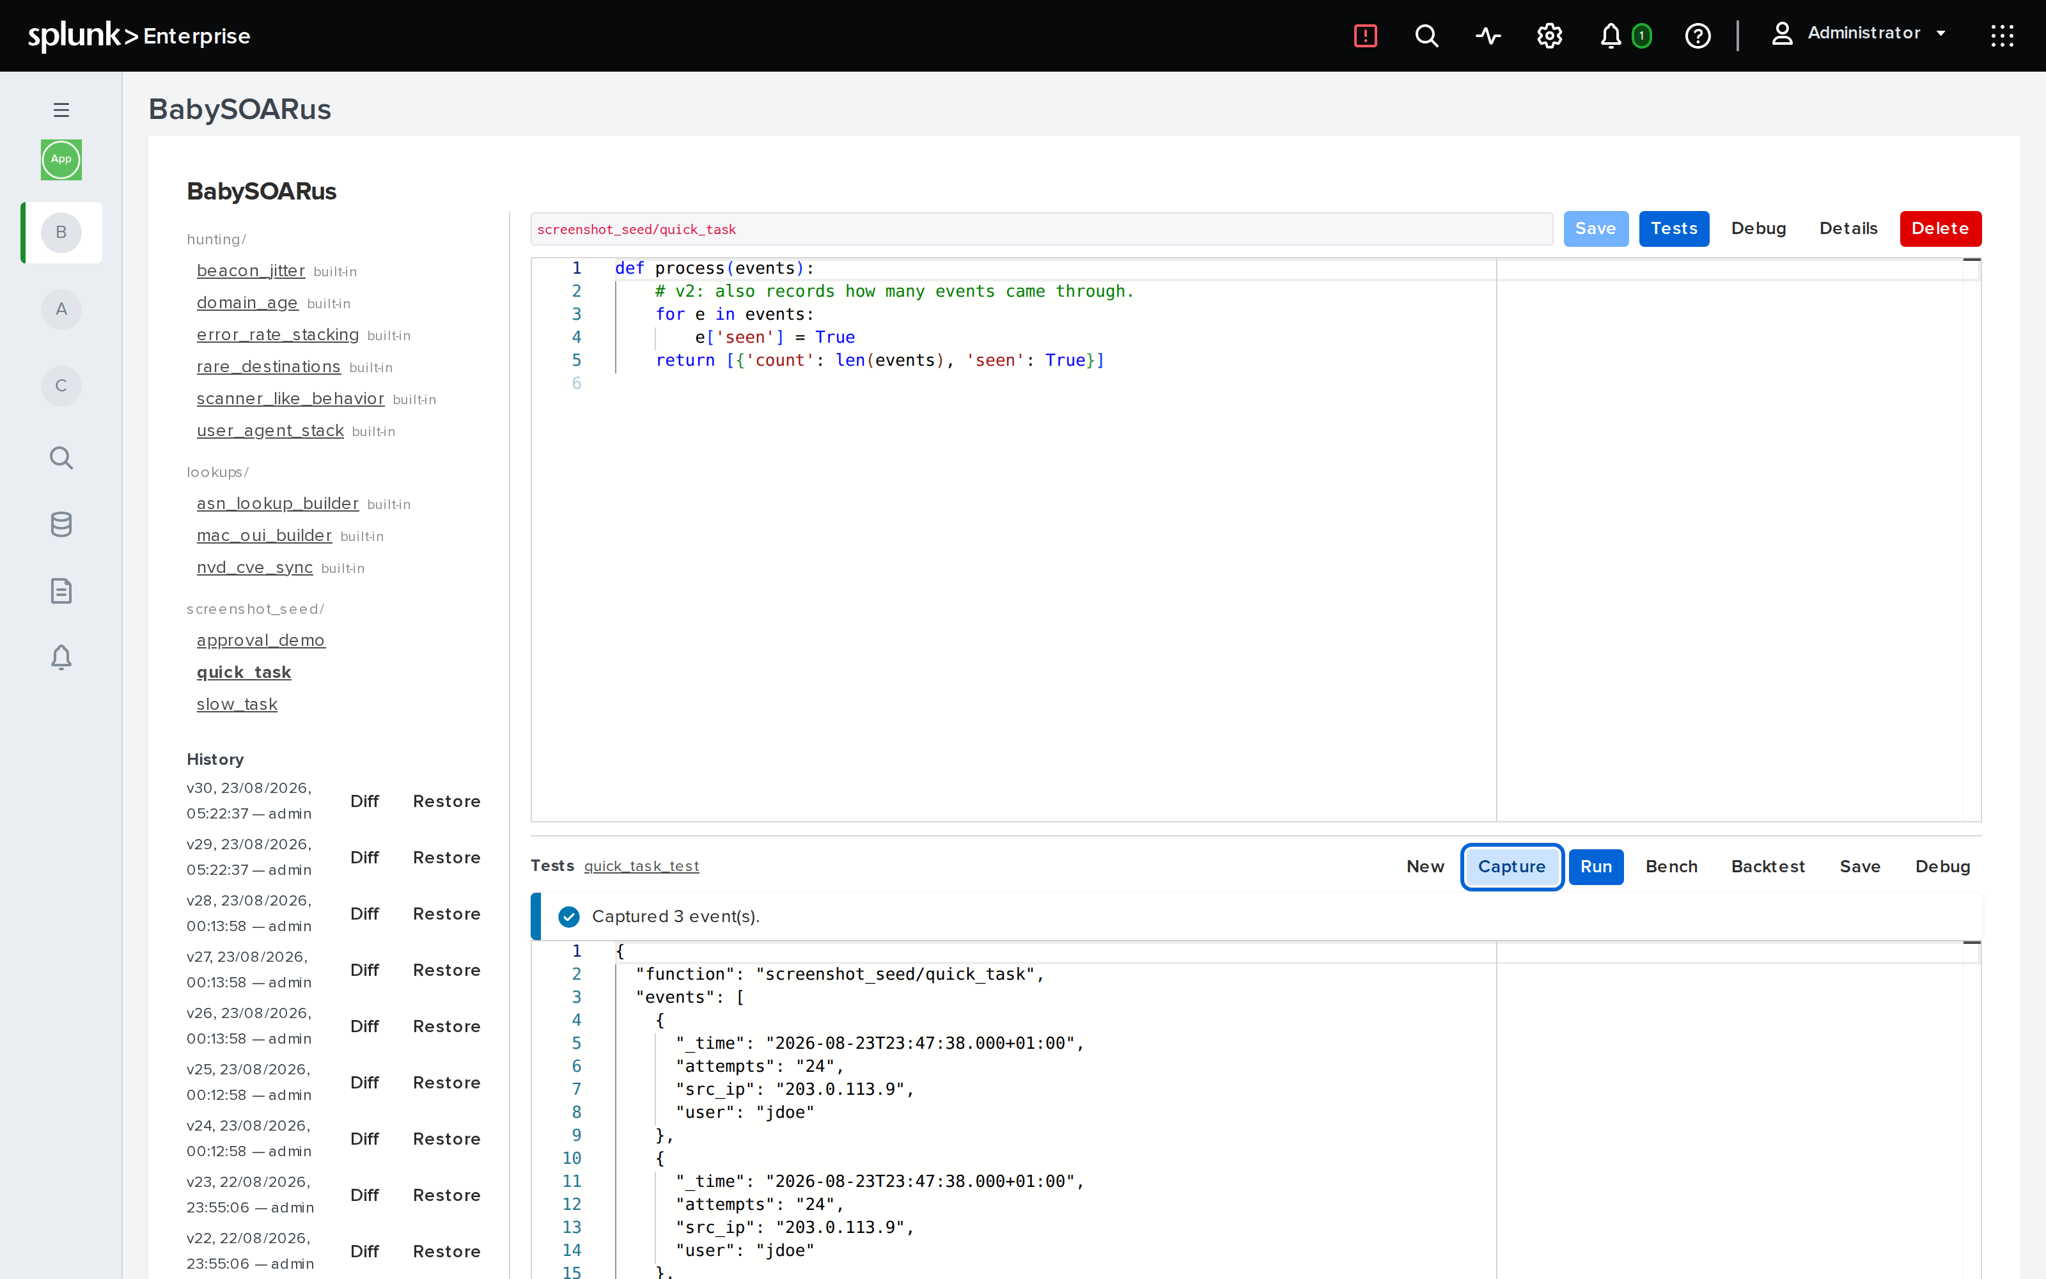This screenshot has width=2046, height=1279.
Task: Open the rare_destinations function
Action: pos(269,367)
